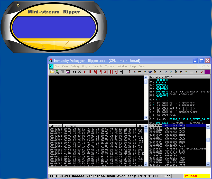Click the Trace over toolbar icon

coord(111,72)
